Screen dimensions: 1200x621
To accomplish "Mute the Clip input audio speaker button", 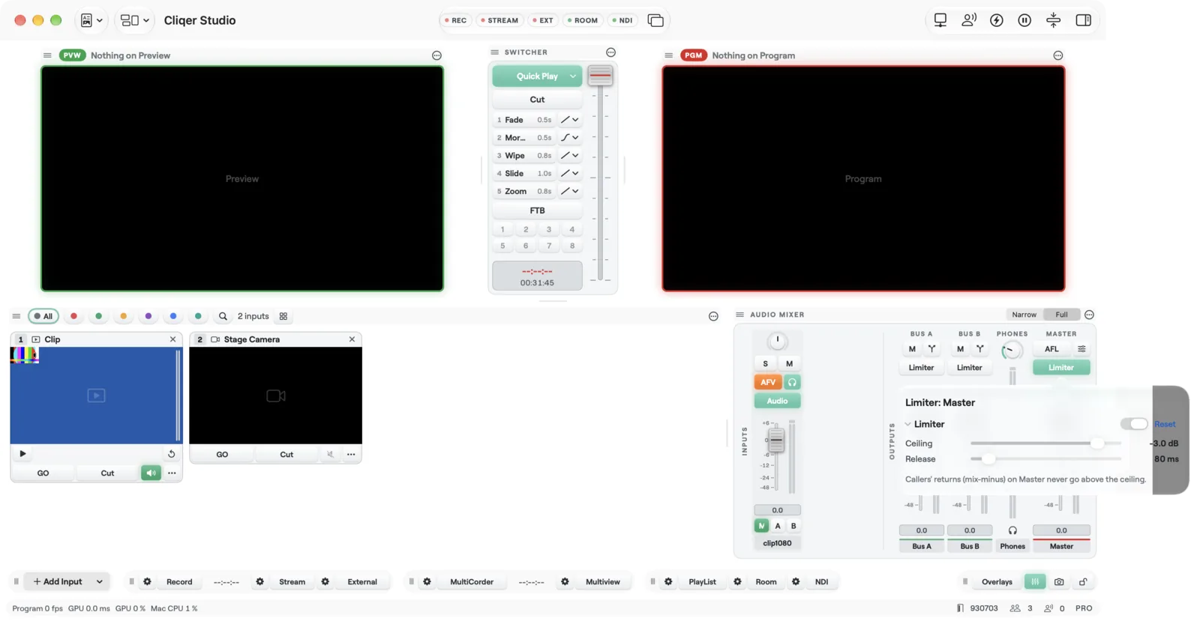I will (151, 473).
